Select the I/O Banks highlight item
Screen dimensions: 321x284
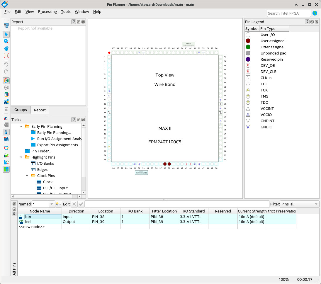[x=45, y=163]
